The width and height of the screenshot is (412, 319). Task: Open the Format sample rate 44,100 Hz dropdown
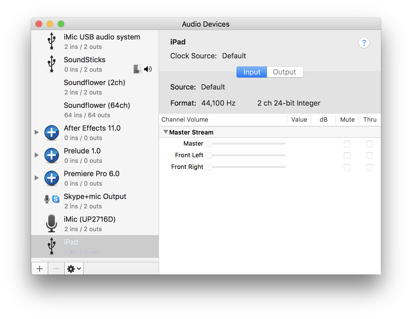218,103
